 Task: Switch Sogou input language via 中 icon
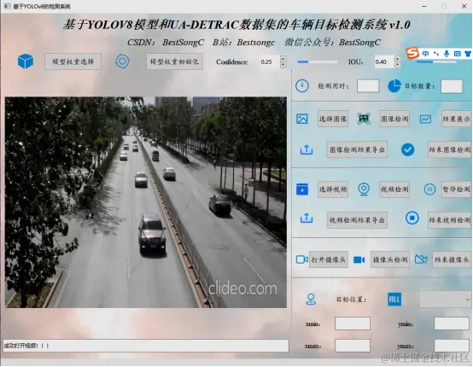tap(425, 54)
